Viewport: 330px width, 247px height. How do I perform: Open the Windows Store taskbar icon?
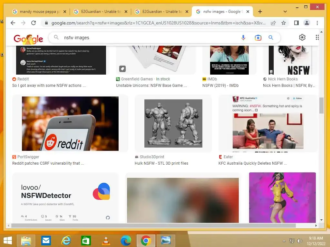coord(86,241)
